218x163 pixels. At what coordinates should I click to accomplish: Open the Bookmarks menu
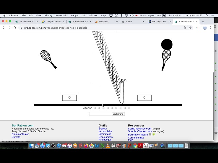point(62,16)
